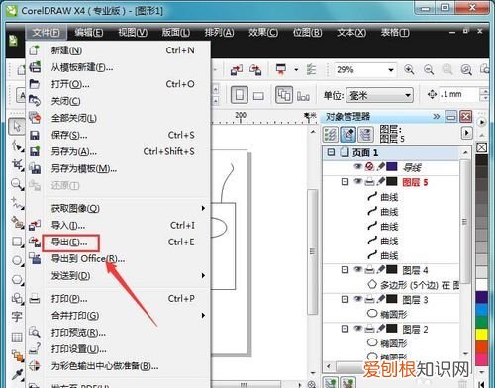495x388 pixels.
Task: Select 多边形 (5个边) object in 图层 4
Action: (414, 285)
